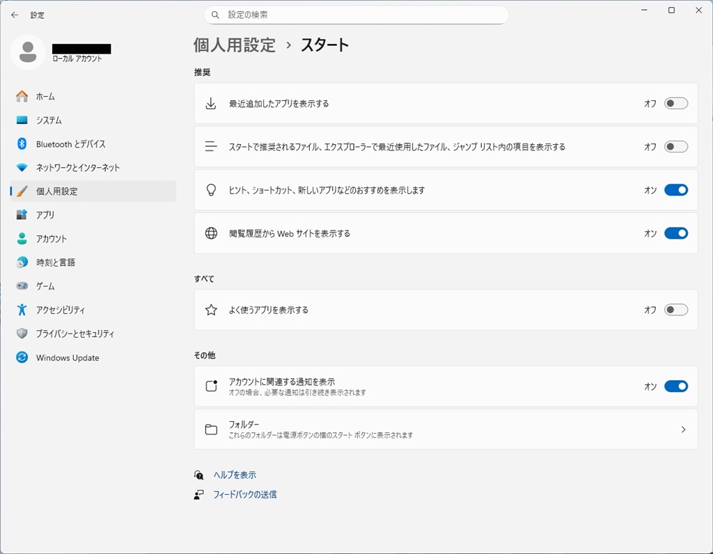Open フィードバックの送信 link
Viewport: 713px width, 554px height.
pyautogui.click(x=244, y=494)
